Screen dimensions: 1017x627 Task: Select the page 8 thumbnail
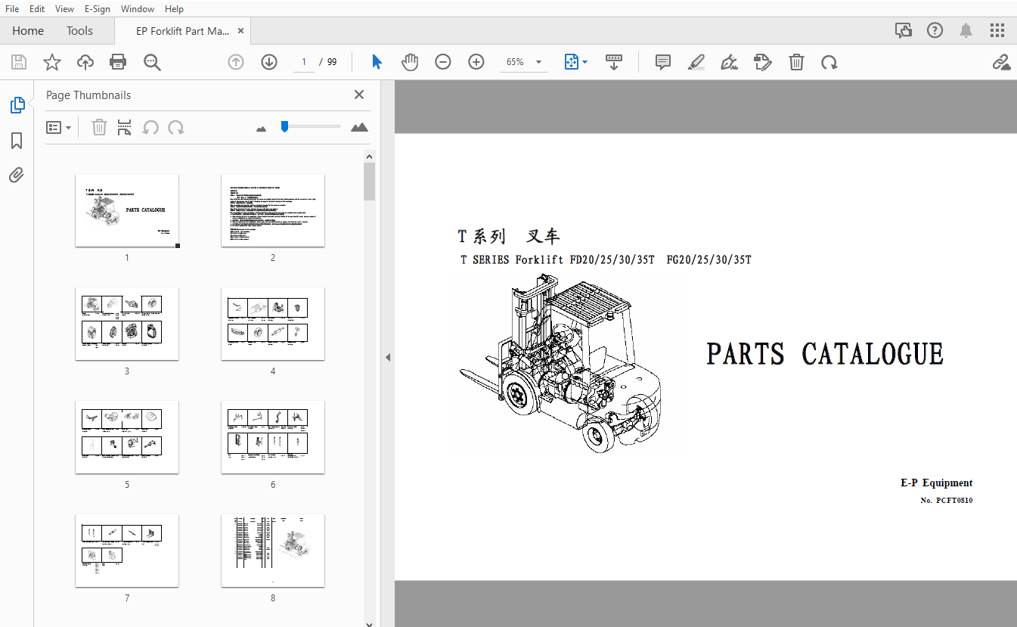point(273,551)
